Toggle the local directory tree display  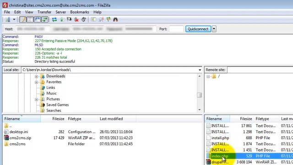(x=30, y=19)
